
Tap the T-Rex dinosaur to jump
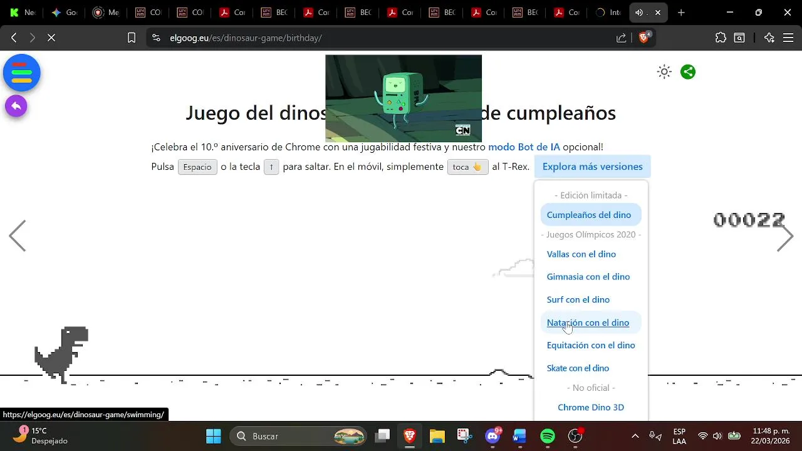(x=61, y=355)
